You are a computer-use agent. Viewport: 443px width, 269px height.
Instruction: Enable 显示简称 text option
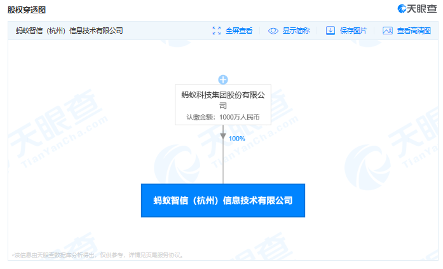point(296,31)
